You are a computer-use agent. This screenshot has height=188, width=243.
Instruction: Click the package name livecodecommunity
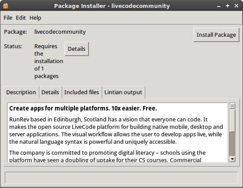coord(60,32)
